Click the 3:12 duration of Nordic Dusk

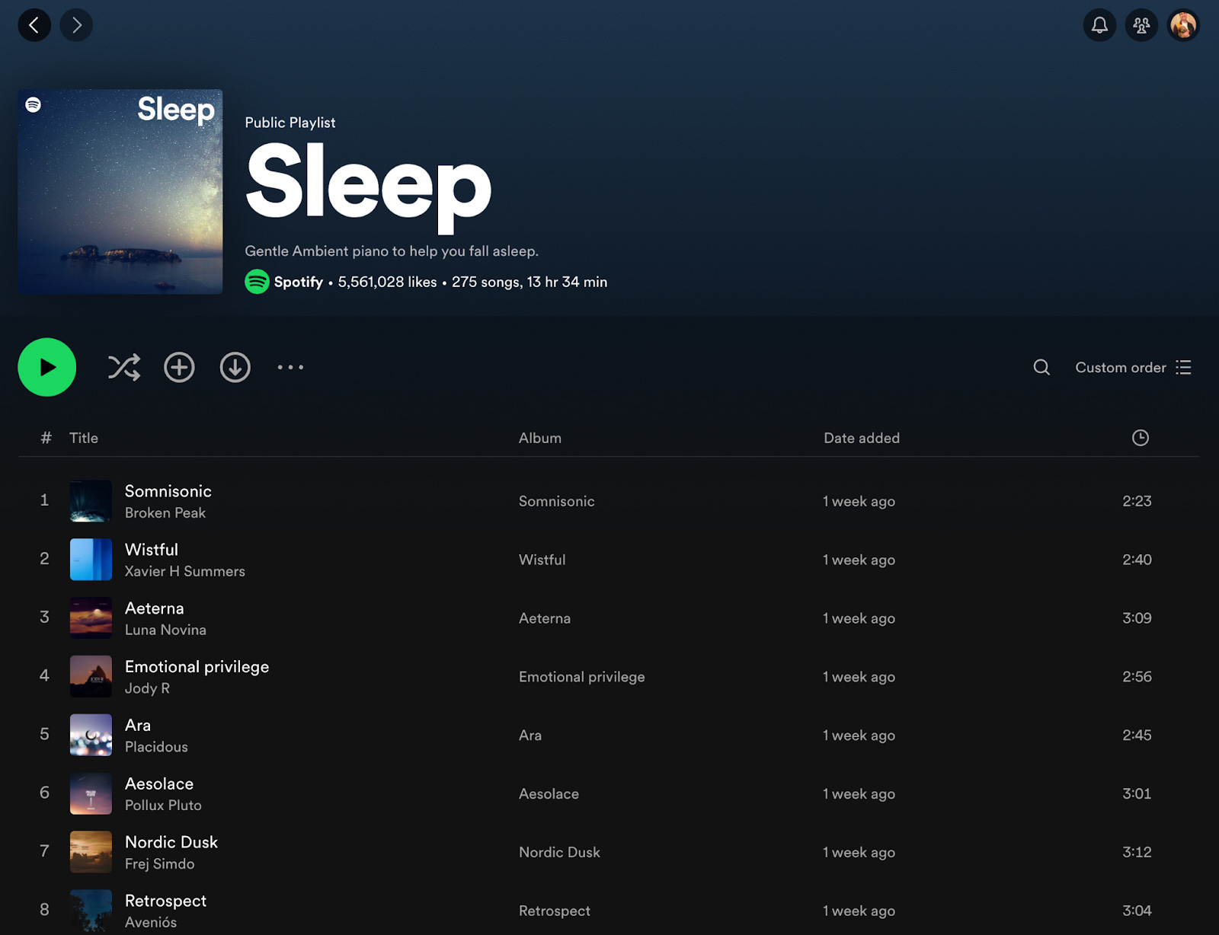pos(1137,853)
